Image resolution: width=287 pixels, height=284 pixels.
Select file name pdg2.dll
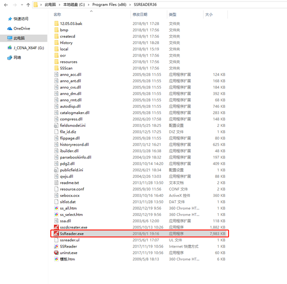[67, 164]
